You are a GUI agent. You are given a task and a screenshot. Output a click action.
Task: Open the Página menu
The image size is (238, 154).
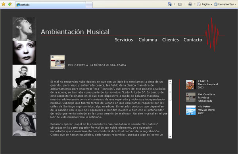coord(205,4)
